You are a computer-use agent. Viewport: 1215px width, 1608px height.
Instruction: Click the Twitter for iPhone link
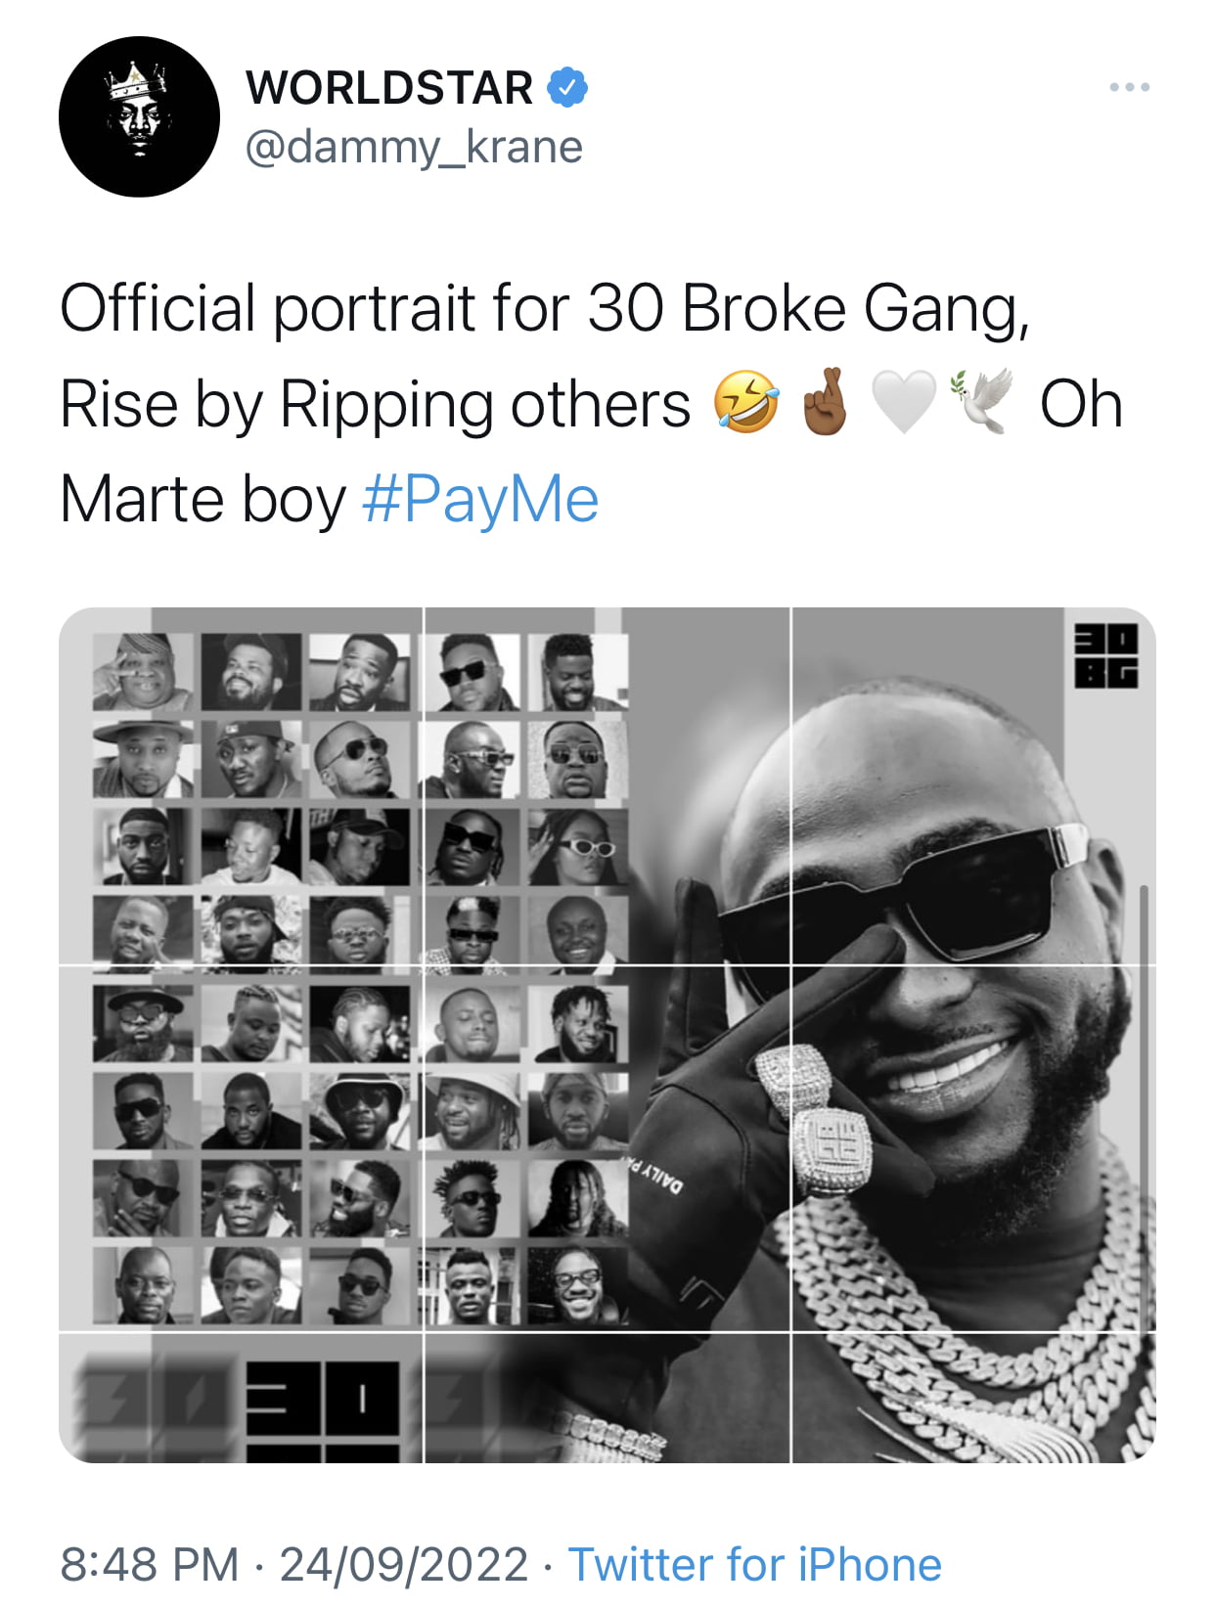point(755,1563)
